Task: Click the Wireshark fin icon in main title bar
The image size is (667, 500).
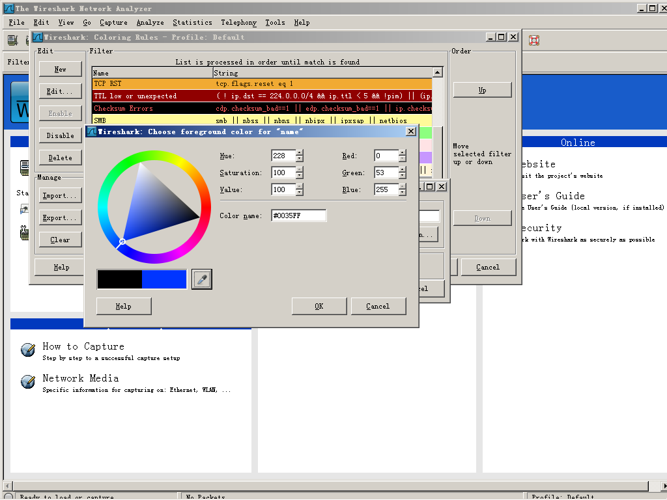Action: [8, 8]
